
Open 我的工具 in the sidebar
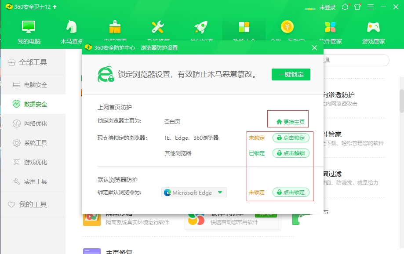click(33, 204)
